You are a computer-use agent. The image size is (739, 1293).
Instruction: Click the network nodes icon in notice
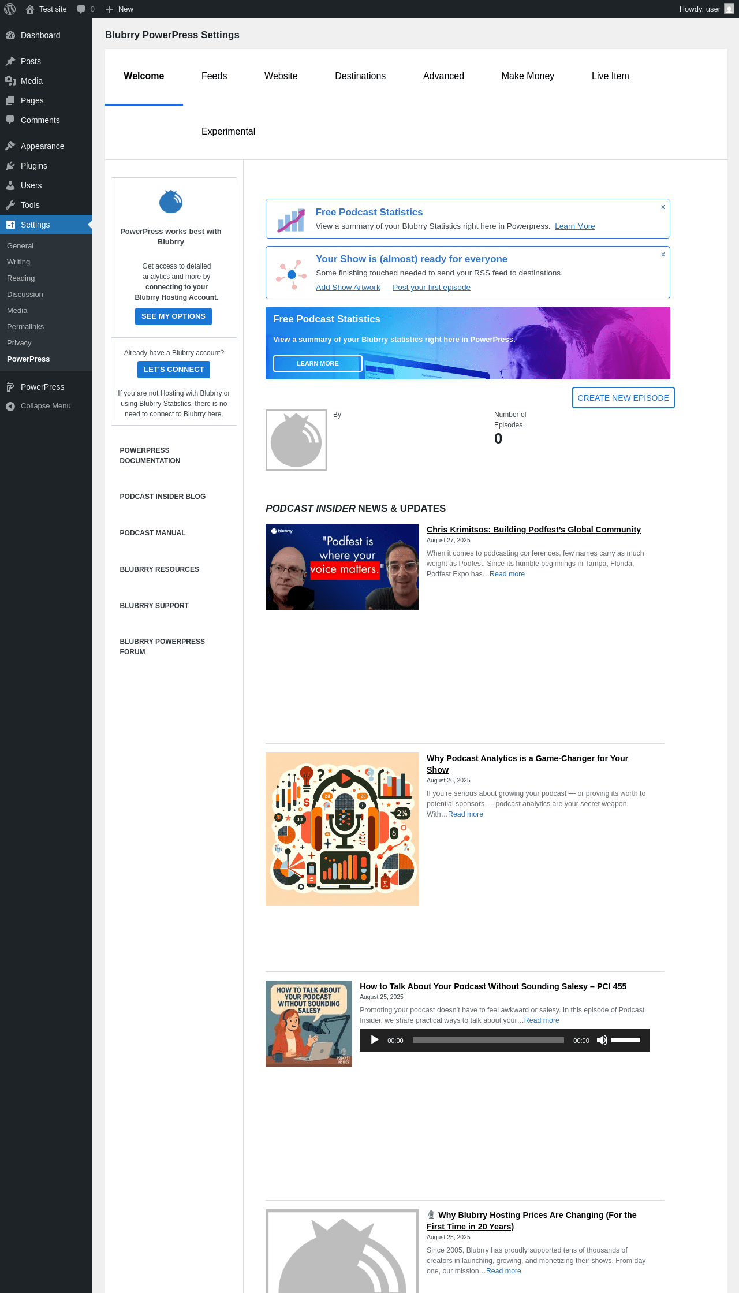coord(291,274)
